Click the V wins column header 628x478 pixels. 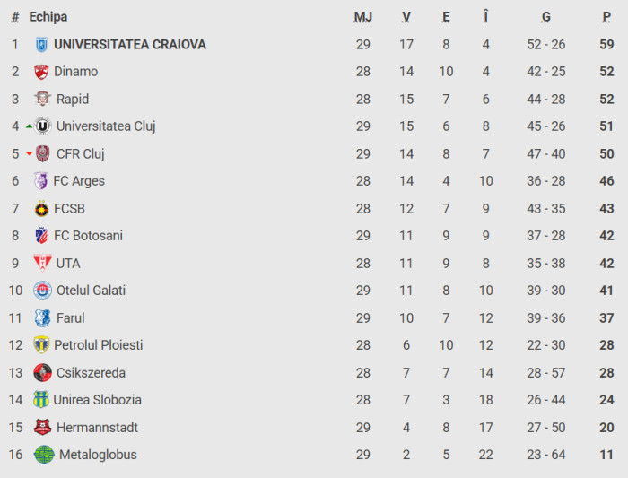[406, 17]
